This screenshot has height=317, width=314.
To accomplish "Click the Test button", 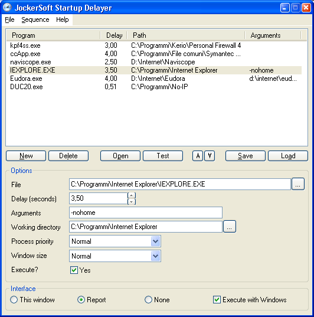I will pos(163,156).
